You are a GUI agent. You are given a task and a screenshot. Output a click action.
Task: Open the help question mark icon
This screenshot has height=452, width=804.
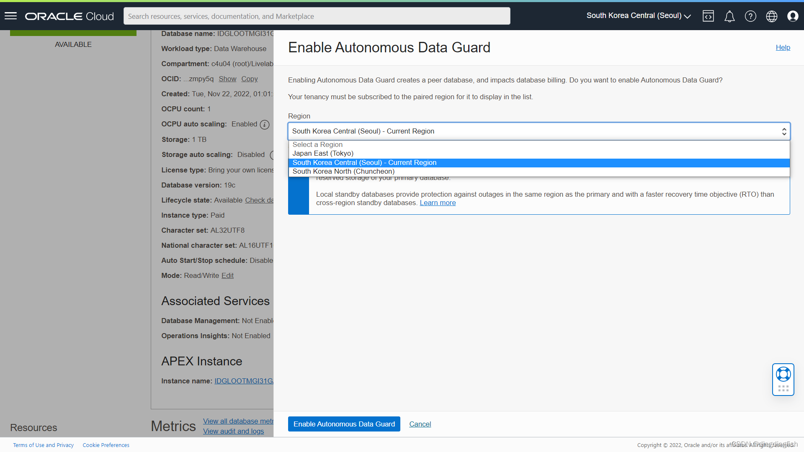750,16
